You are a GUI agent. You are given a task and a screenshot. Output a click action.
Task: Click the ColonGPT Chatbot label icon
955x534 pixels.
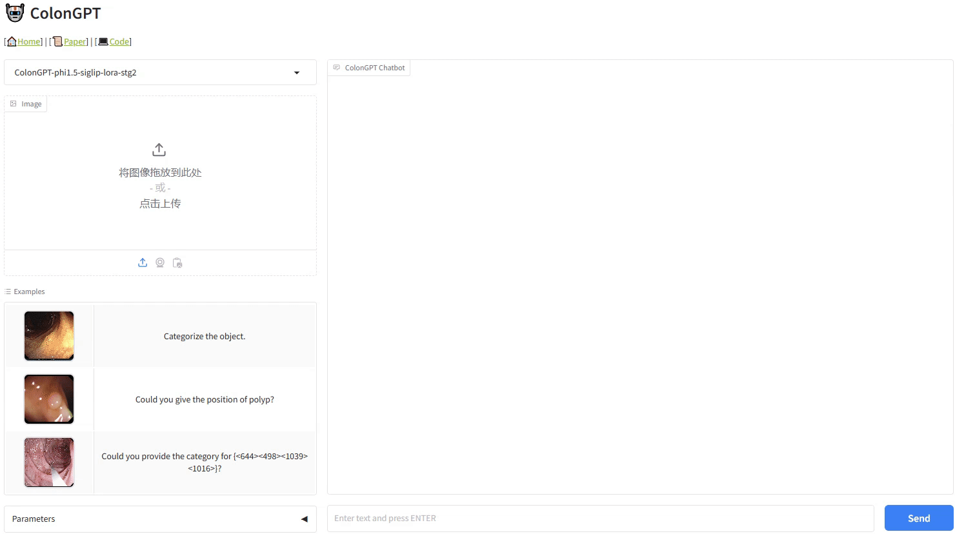[x=337, y=68]
